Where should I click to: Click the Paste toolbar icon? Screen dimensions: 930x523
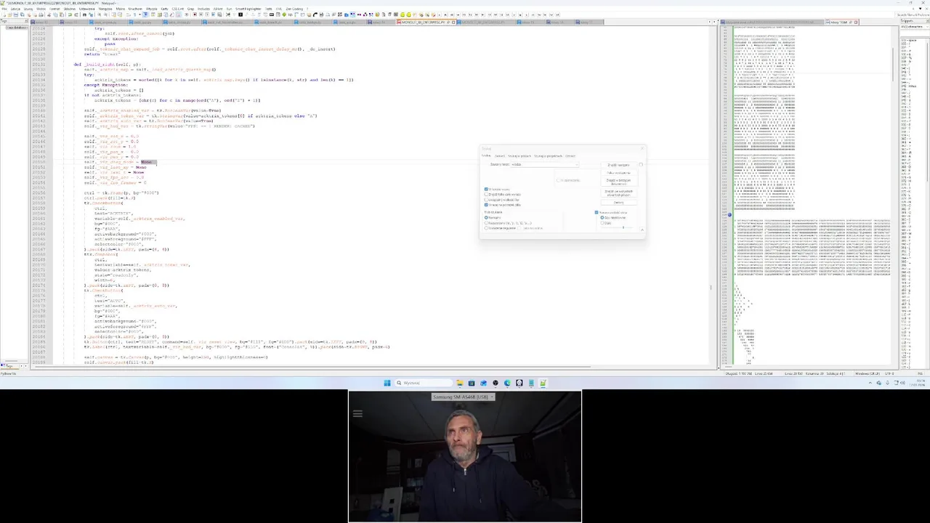tap(62, 15)
